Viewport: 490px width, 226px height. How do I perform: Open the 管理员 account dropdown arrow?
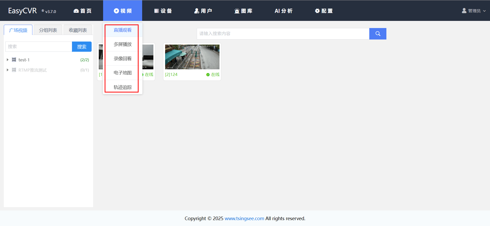[484, 11]
